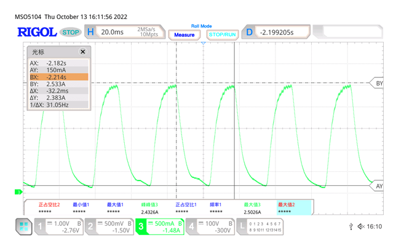The height and width of the screenshot is (240, 412).
Task: Click the STOP status button
Action: (71, 33)
